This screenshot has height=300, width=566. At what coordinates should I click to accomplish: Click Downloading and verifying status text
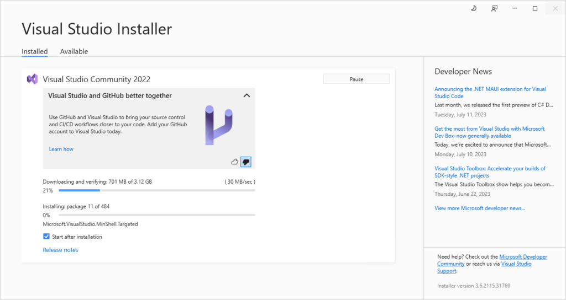tap(97, 181)
